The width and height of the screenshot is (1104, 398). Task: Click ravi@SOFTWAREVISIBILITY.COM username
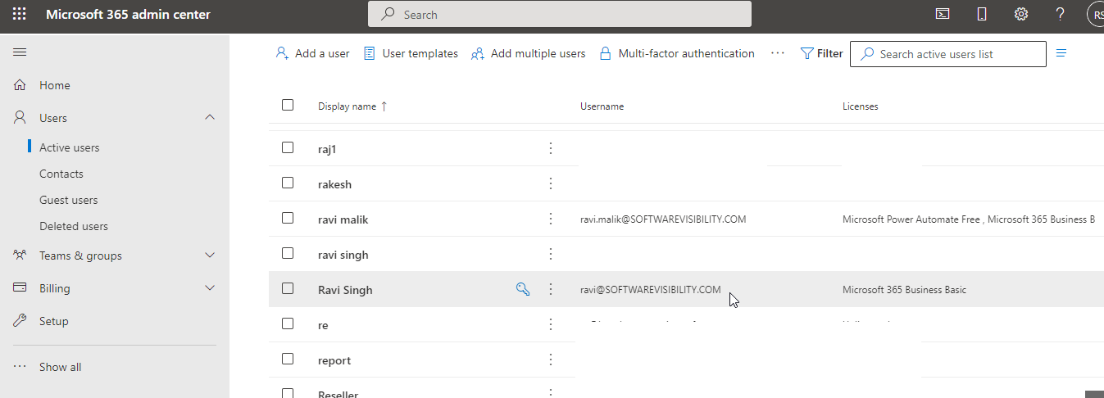pyautogui.click(x=651, y=290)
